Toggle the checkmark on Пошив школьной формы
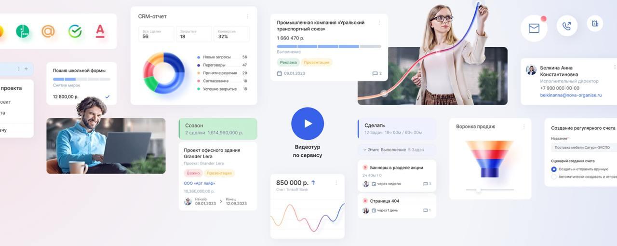The height and width of the screenshot is (246, 617). (107, 96)
